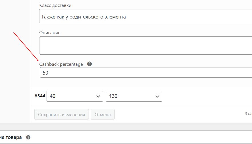Click the italic variations count text at right
This screenshot has height=144, width=252.
click(248, 114)
